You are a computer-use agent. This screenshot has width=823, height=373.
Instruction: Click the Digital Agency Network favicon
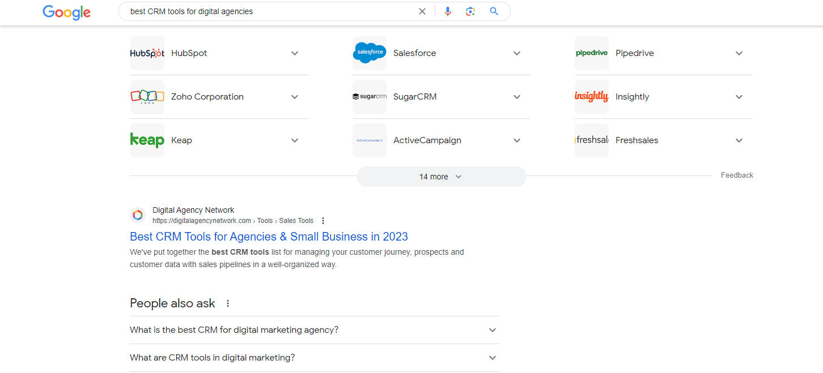137,215
